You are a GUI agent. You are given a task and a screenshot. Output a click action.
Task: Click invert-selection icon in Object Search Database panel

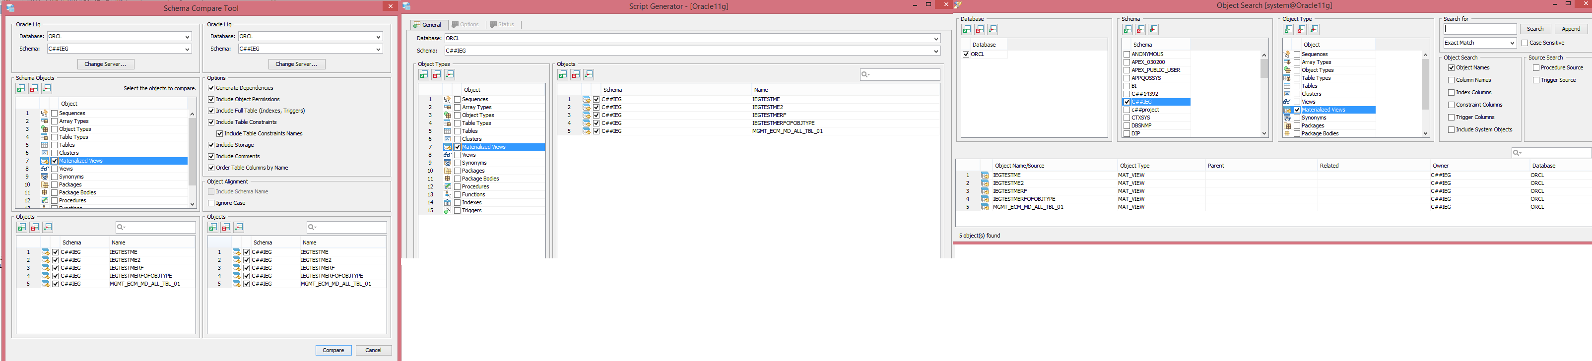coord(993,30)
